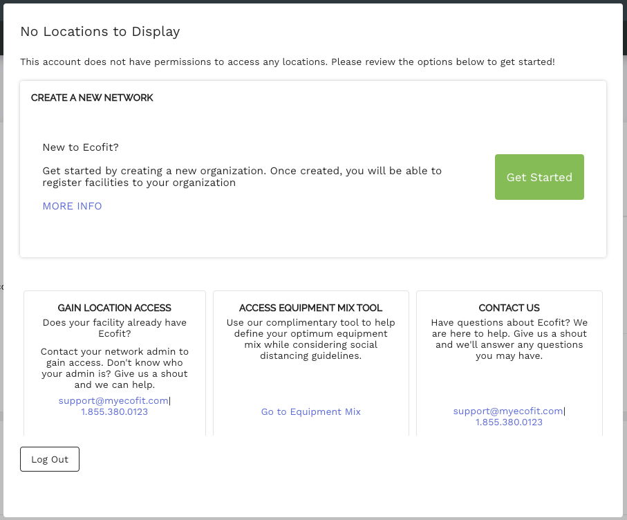This screenshot has height=520, width=627.
Task: Select the Gain Location Access heading
Action: coord(115,308)
